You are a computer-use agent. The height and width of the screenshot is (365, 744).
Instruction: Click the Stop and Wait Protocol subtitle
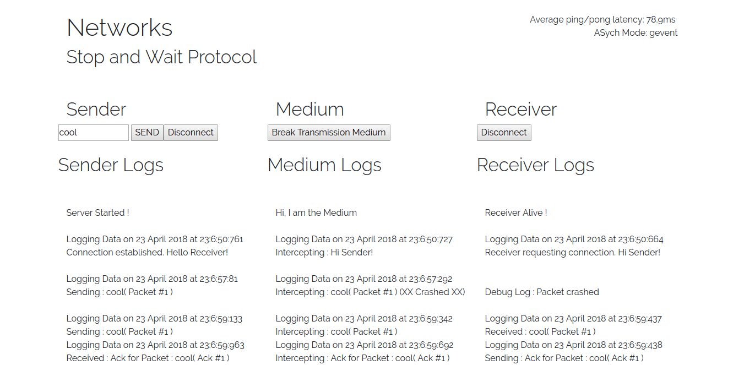tap(161, 57)
